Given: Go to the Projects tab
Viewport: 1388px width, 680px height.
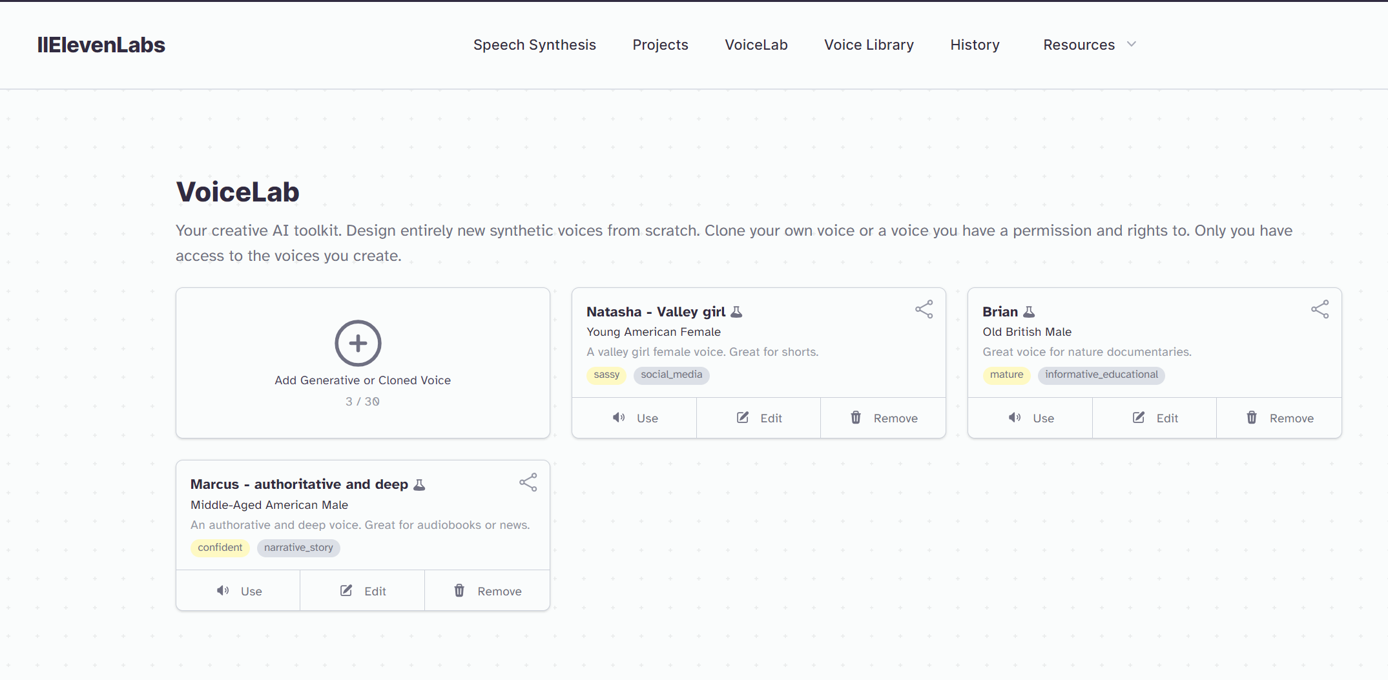Looking at the screenshot, I should coord(660,45).
